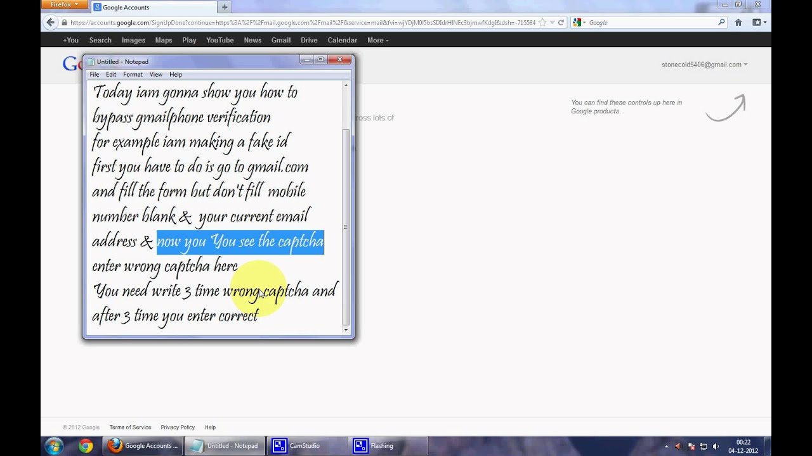Show hidden tray icons arrow
Screen dimensions: 812x456
point(666,446)
